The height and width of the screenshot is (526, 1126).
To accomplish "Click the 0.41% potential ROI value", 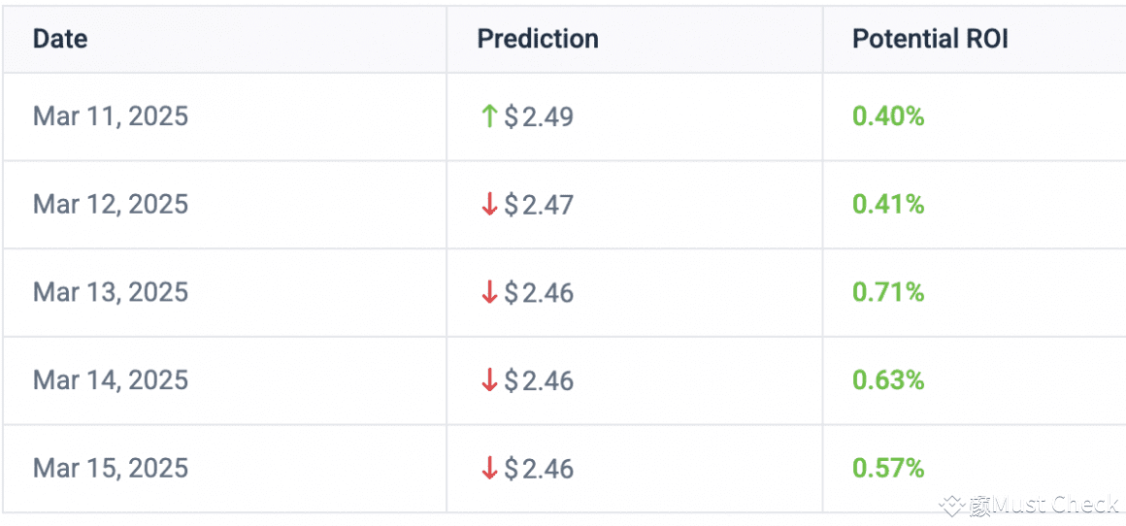I will click(x=888, y=205).
